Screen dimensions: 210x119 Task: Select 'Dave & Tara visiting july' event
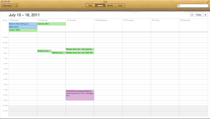(x=23, y=24)
